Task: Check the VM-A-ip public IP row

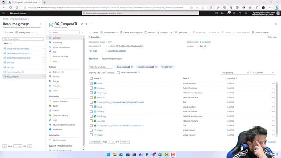Action: 91,88
